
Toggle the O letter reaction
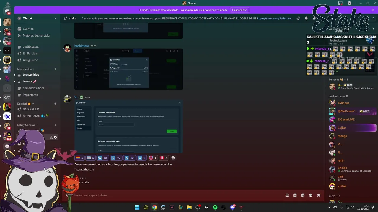142,158
